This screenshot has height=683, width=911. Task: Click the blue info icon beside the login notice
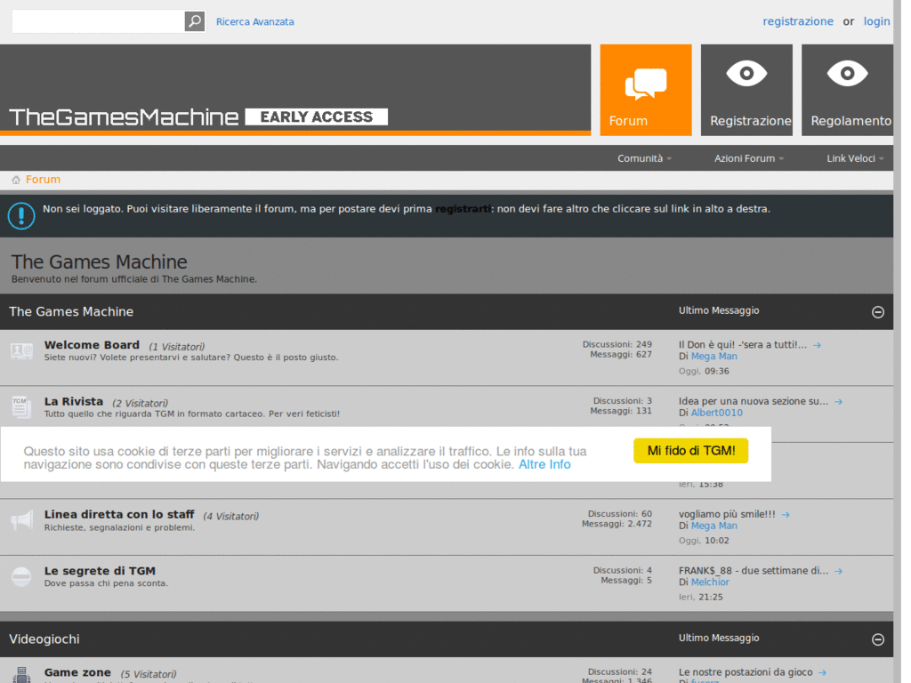pyautogui.click(x=20, y=215)
